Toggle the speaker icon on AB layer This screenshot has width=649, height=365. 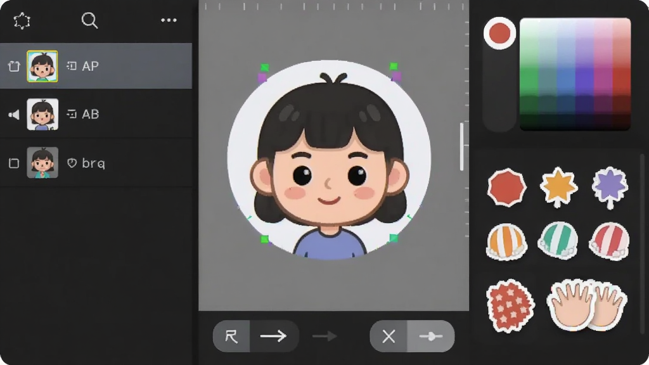(x=14, y=115)
